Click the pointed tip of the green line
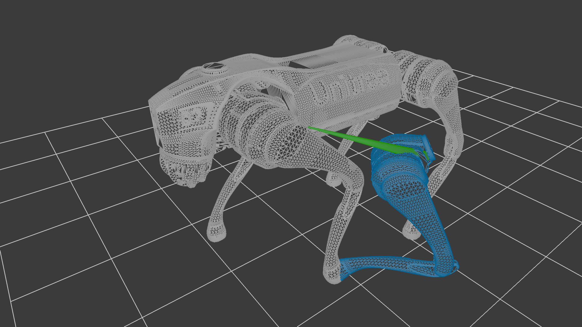Image resolution: width=582 pixels, height=327 pixels. (x=309, y=127)
